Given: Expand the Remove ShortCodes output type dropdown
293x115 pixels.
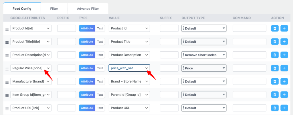Looking at the screenshot, I should pyautogui.click(x=204, y=55).
